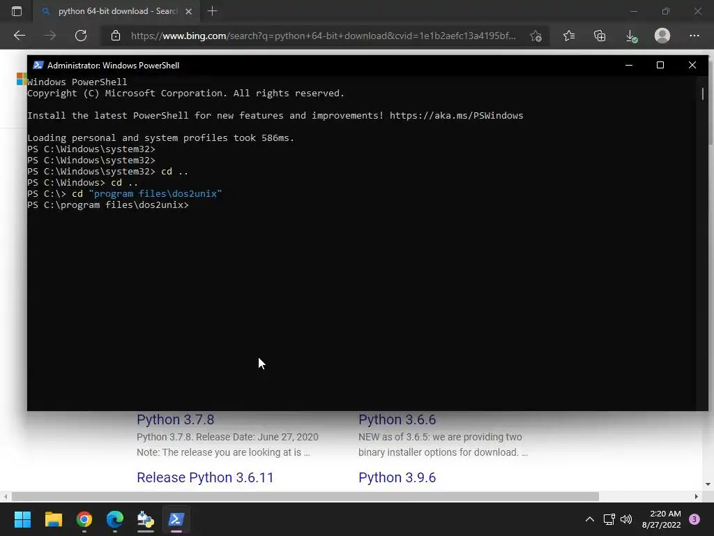Open PowerShell window system menu icon
Image resolution: width=714 pixels, height=536 pixels.
click(x=38, y=65)
